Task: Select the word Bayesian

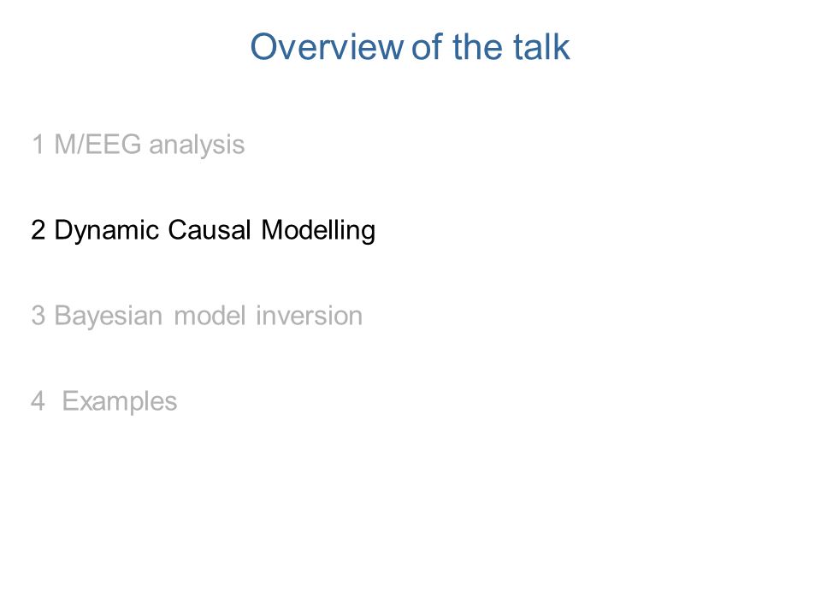Action: tap(109, 317)
